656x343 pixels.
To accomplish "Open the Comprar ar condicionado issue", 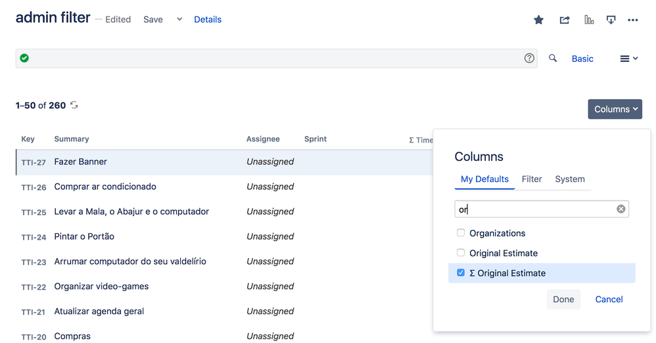I will coord(105,187).
